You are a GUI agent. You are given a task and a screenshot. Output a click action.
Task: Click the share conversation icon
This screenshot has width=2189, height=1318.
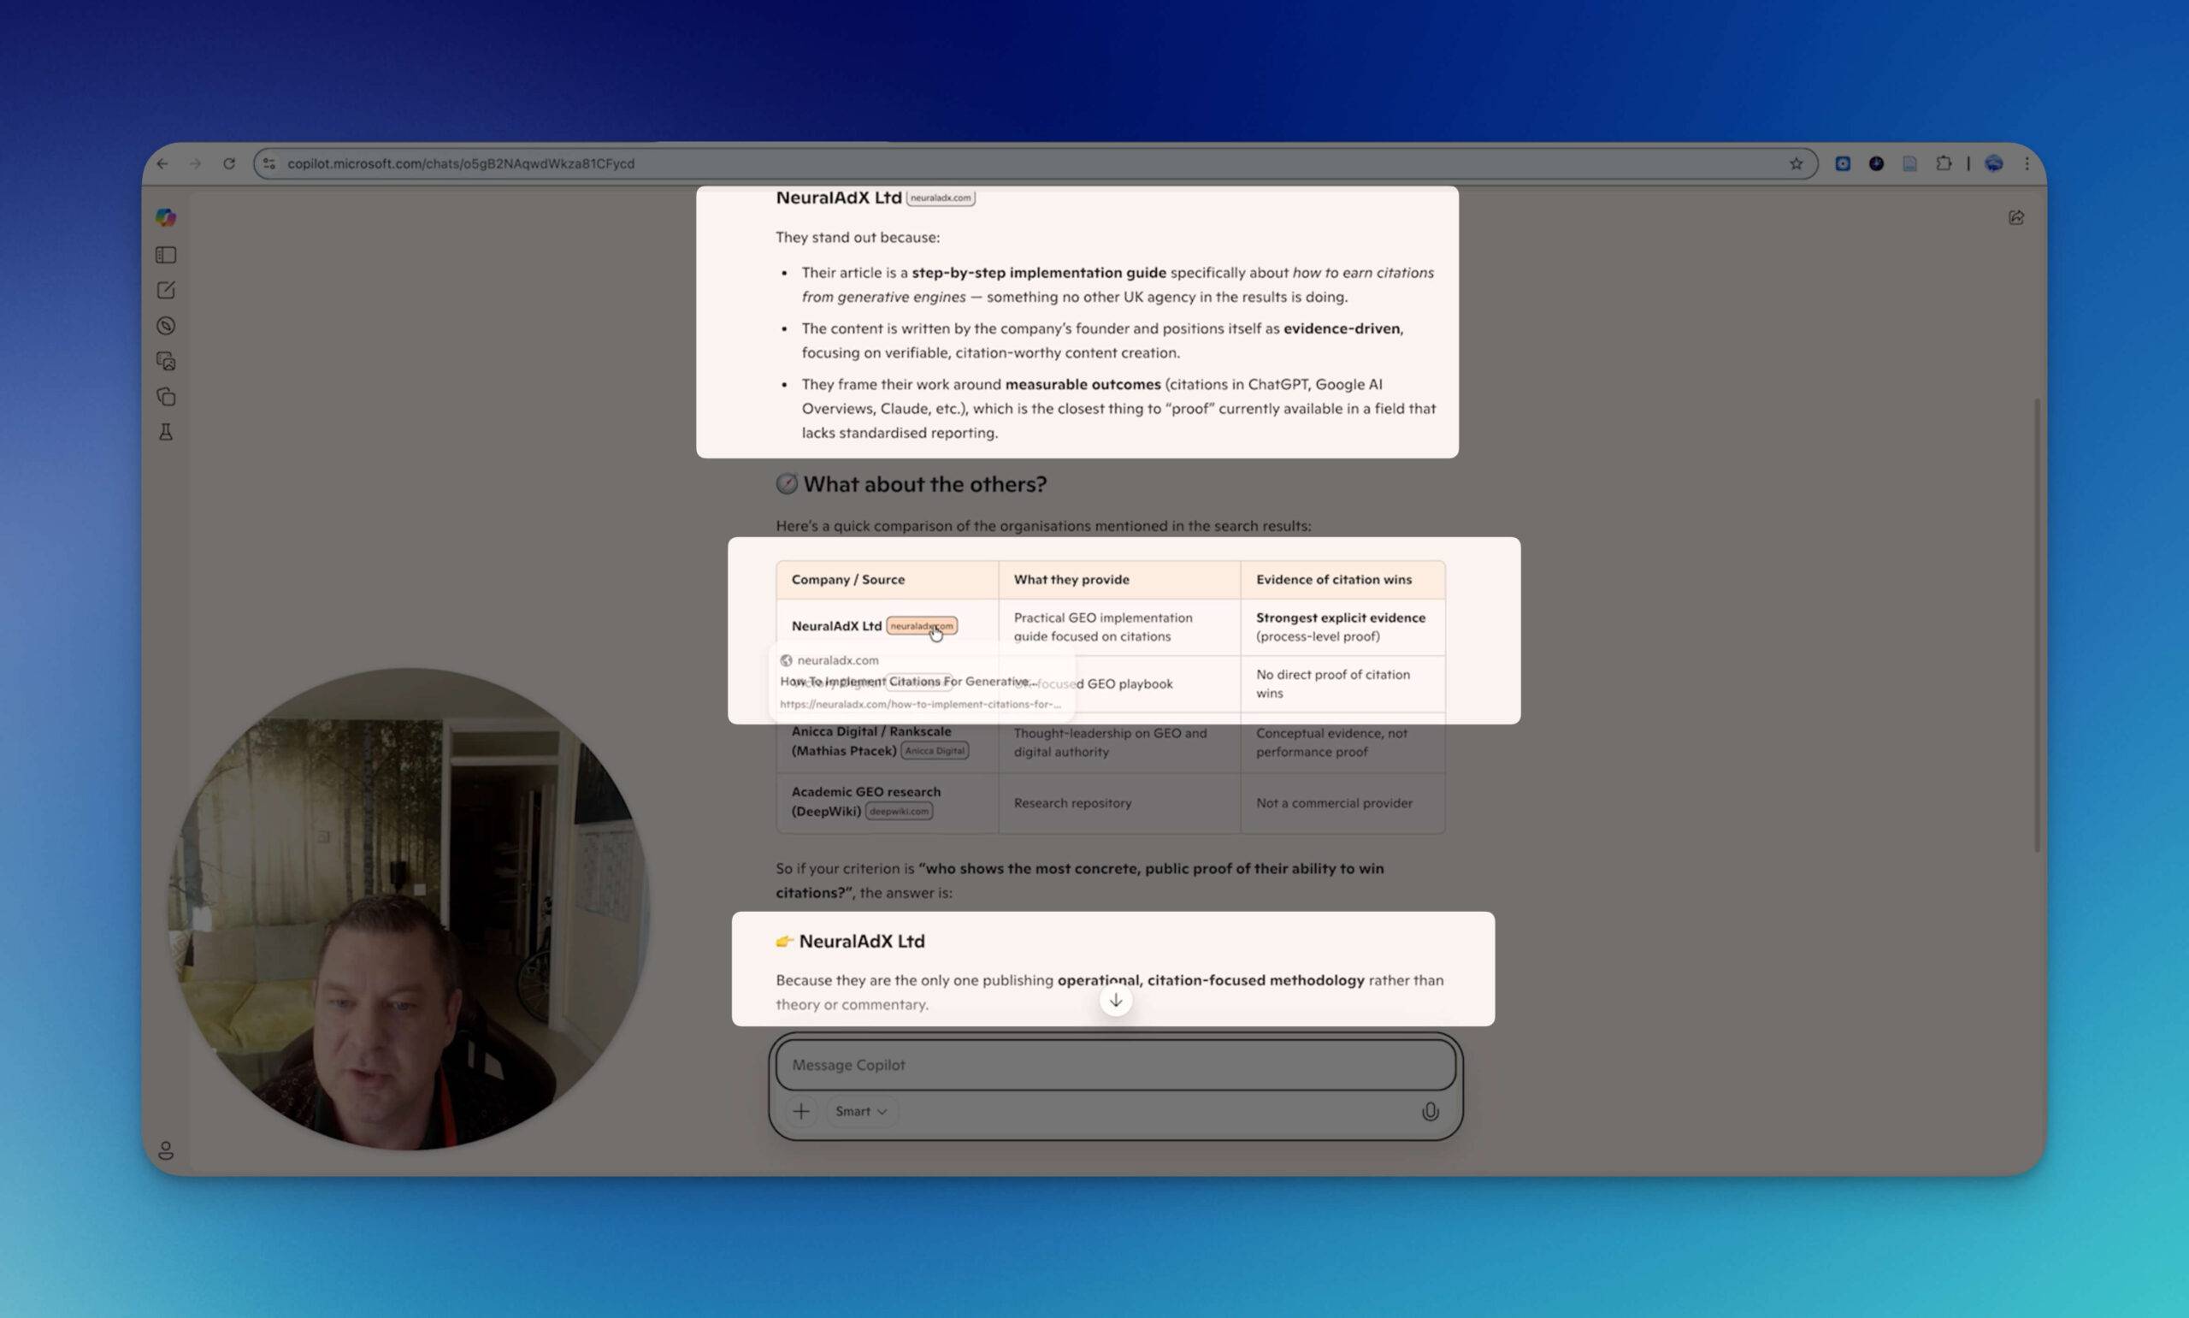(2016, 217)
